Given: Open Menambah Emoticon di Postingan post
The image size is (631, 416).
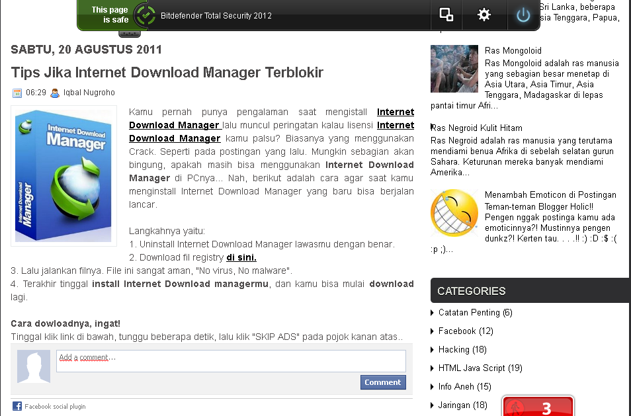Looking at the screenshot, I should pyautogui.click(x=550, y=194).
